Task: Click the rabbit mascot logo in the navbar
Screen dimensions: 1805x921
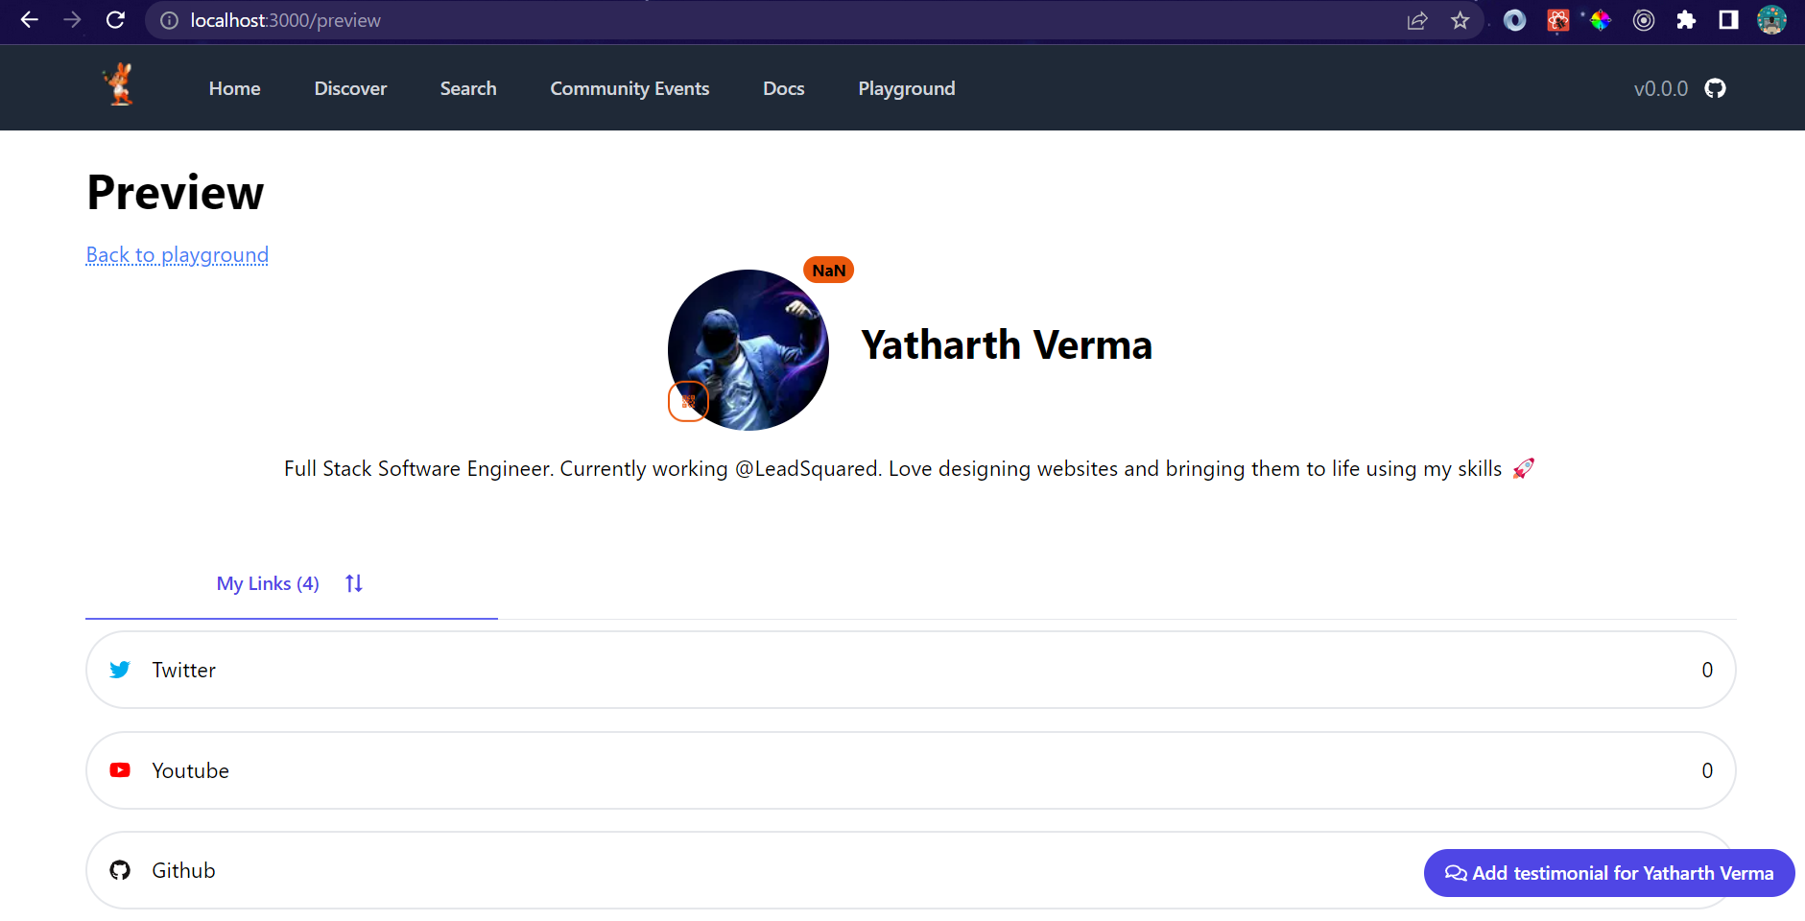Action: [118, 85]
